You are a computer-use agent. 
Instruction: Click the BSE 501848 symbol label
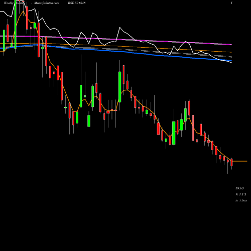pos(77,3)
